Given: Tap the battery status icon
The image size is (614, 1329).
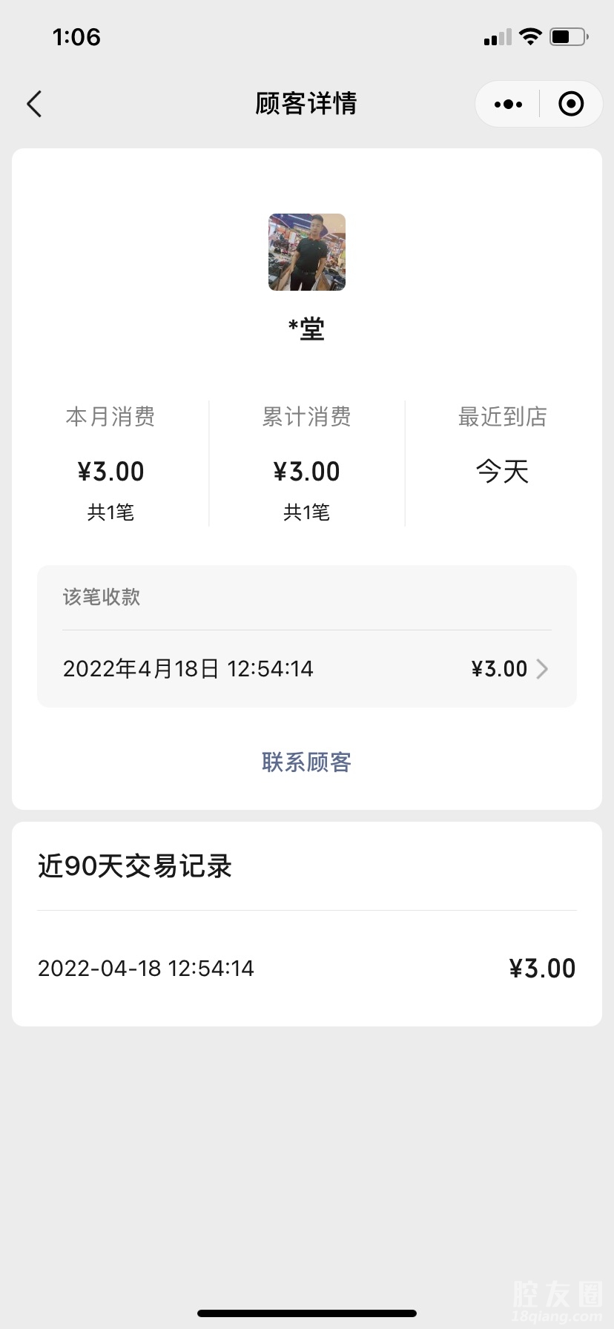Looking at the screenshot, I should [569, 36].
